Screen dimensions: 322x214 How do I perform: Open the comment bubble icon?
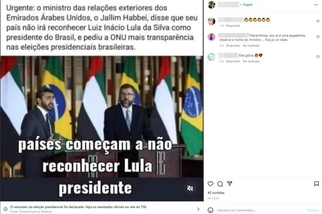click(x=220, y=184)
